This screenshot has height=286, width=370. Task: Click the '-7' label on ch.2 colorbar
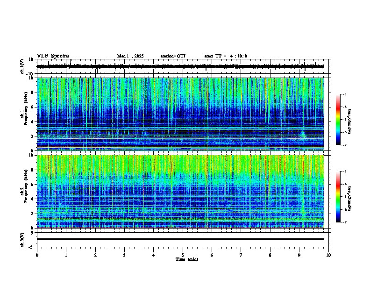tap(344, 222)
